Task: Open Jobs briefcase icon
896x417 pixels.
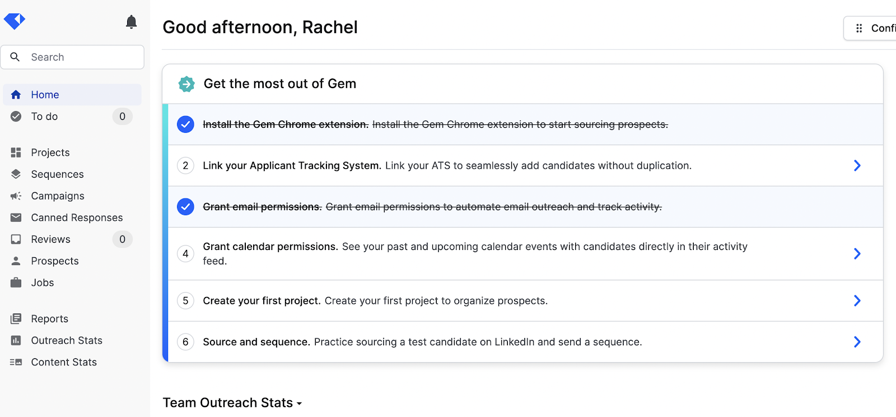Action: click(16, 282)
